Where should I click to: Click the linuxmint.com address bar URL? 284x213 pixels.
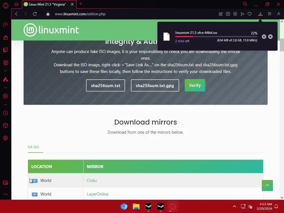[80, 14]
